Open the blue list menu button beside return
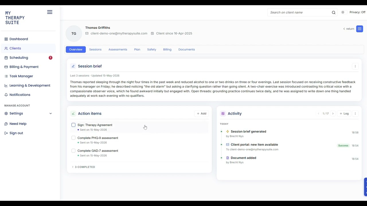367x206 pixels. pyautogui.click(x=359, y=29)
